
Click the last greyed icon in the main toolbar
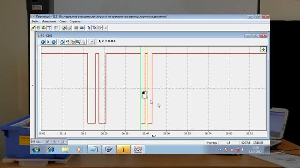click(x=105, y=28)
